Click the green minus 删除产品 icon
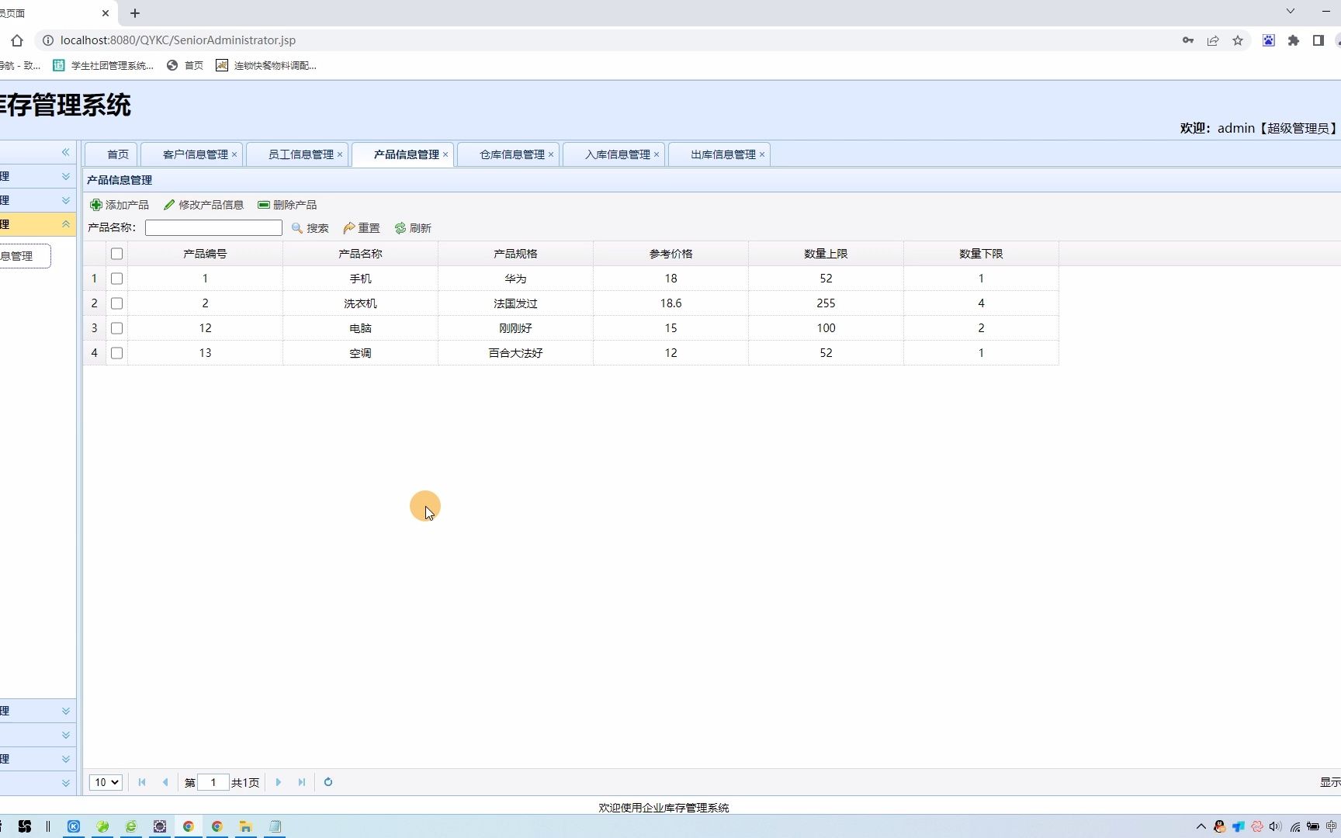This screenshot has height=838, width=1341. point(264,205)
